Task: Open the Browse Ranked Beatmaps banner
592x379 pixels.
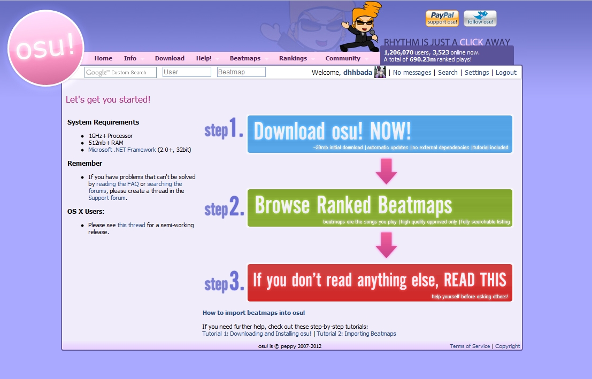Action: pyautogui.click(x=380, y=208)
